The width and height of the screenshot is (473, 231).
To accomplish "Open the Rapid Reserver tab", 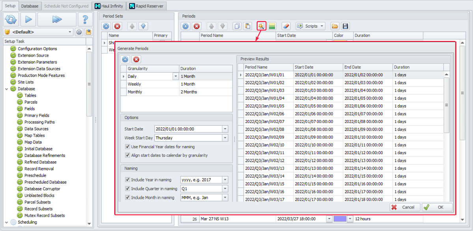I will pos(146,6).
